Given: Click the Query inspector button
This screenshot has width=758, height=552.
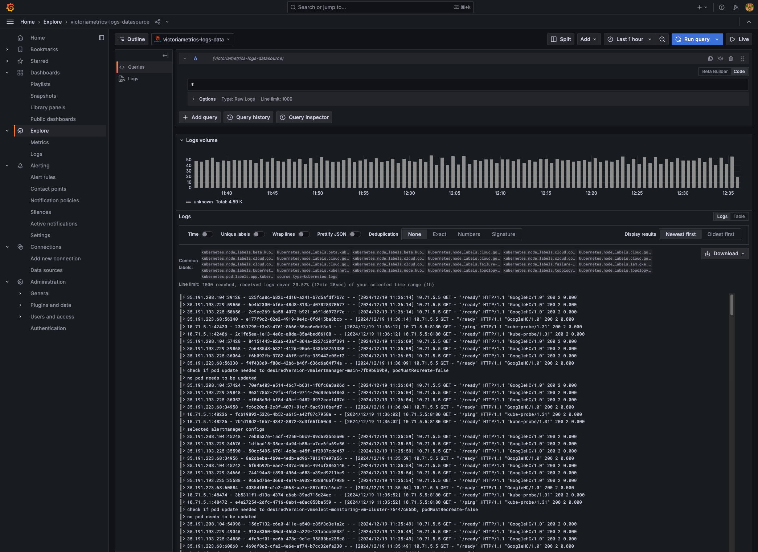Looking at the screenshot, I should [304, 117].
